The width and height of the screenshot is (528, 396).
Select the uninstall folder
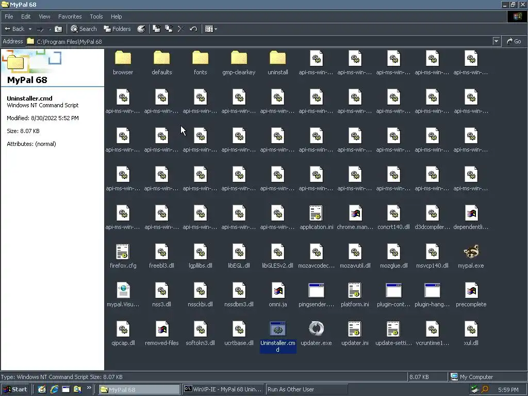tap(278, 63)
